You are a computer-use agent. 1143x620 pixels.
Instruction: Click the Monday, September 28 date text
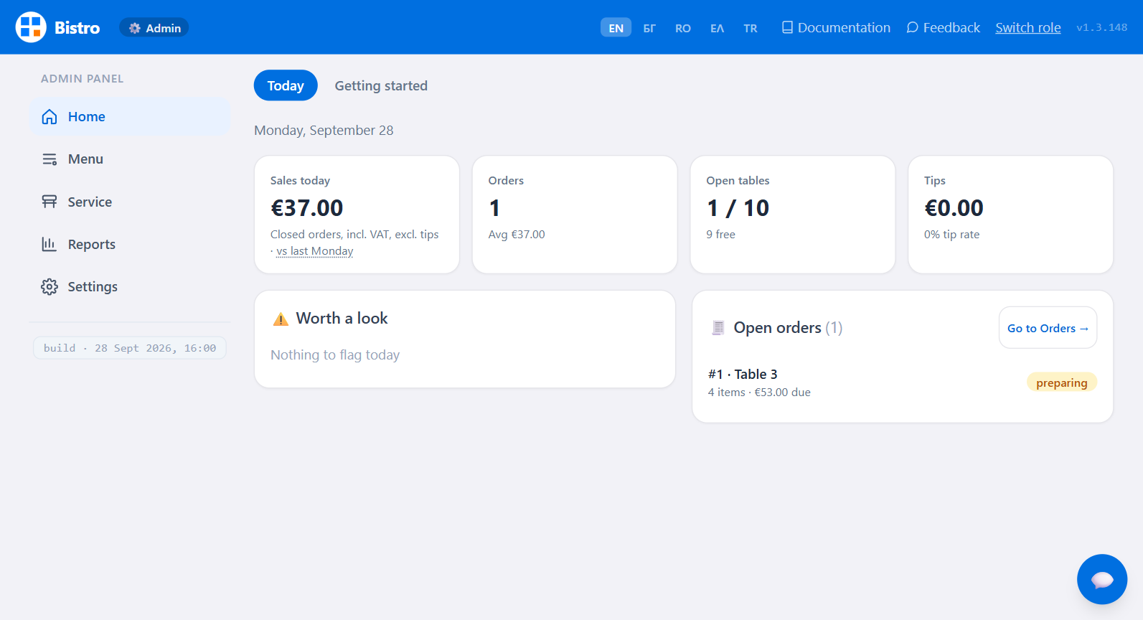324,131
